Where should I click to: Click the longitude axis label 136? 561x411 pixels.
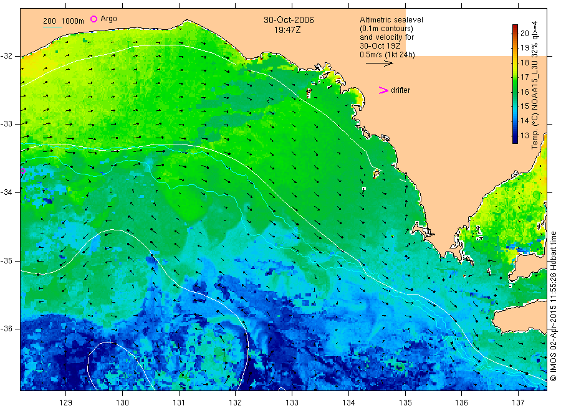(461, 403)
